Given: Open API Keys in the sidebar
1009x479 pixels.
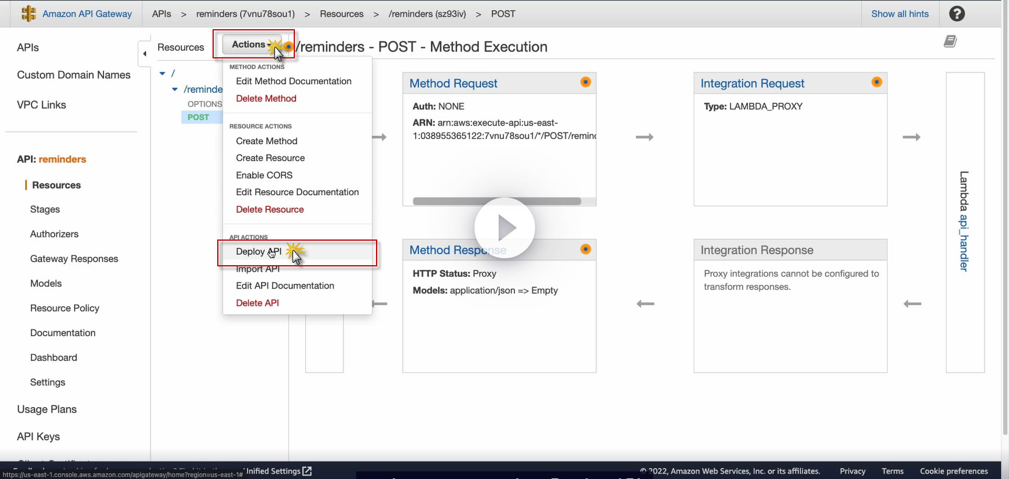Looking at the screenshot, I should pos(39,437).
